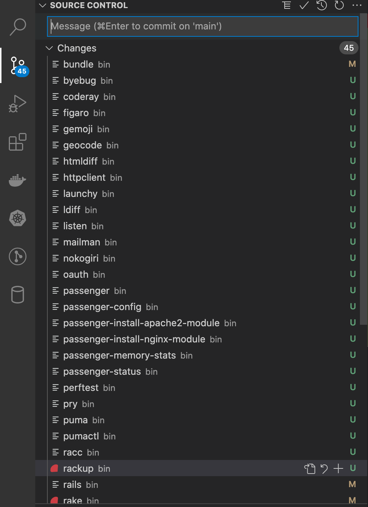
Task: Select the httpclient bin file
Action: (201, 177)
